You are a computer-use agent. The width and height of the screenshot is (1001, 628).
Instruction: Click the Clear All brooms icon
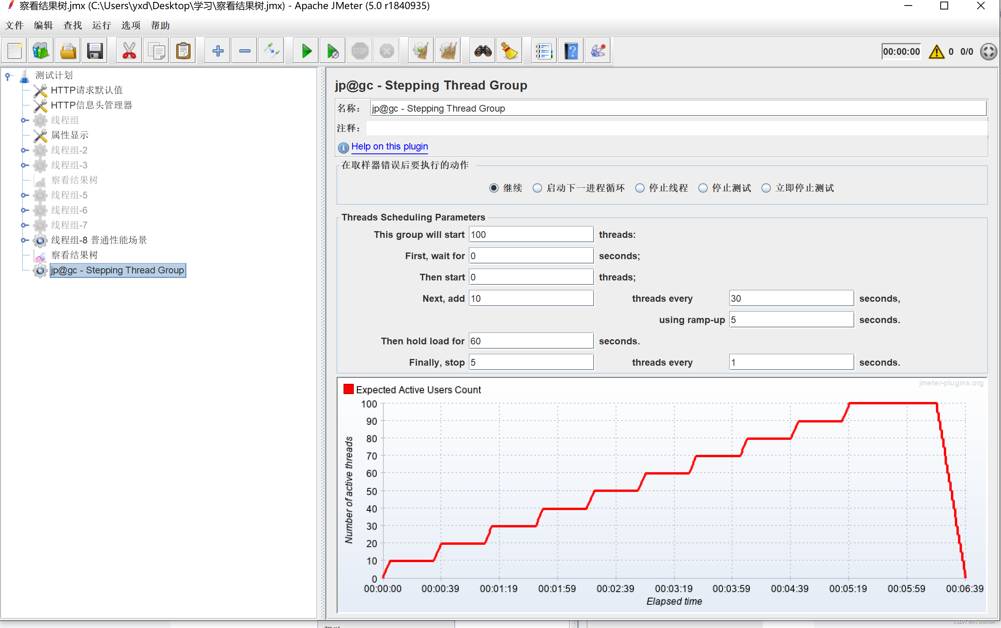[448, 51]
